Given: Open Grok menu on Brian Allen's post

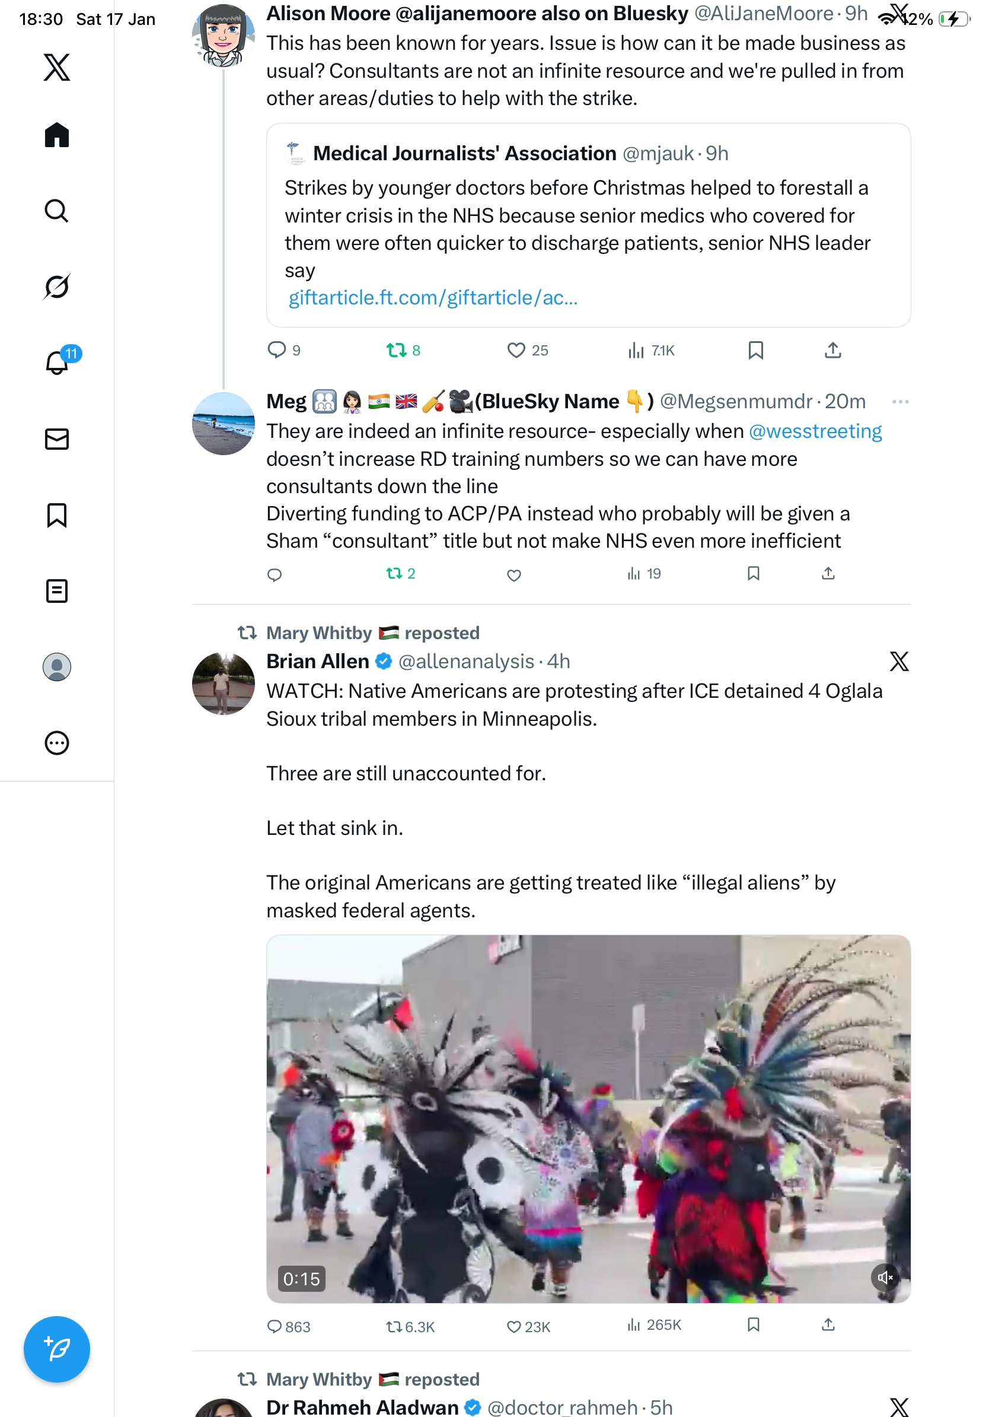Looking at the screenshot, I should click(x=899, y=662).
